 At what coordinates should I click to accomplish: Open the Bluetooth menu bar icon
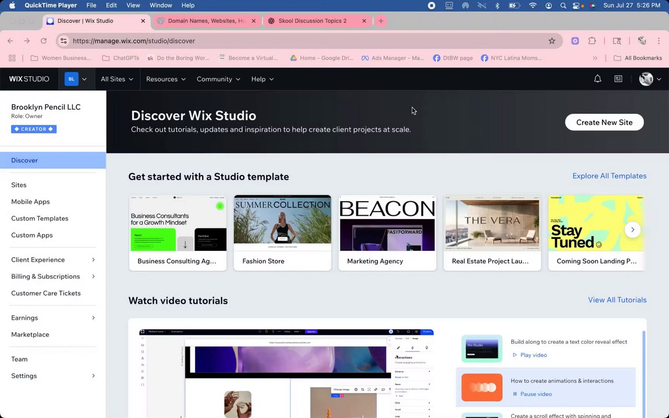(497, 5)
